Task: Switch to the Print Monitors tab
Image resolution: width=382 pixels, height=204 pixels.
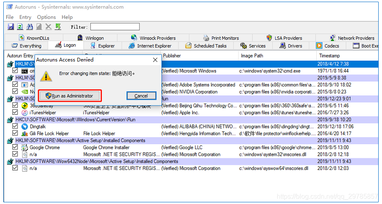Action: [221, 38]
